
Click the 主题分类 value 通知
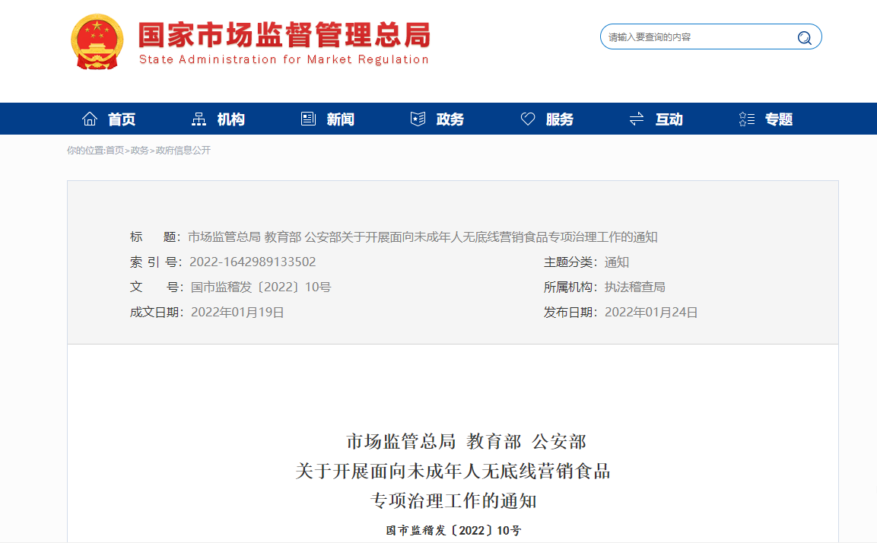(x=617, y=262)
